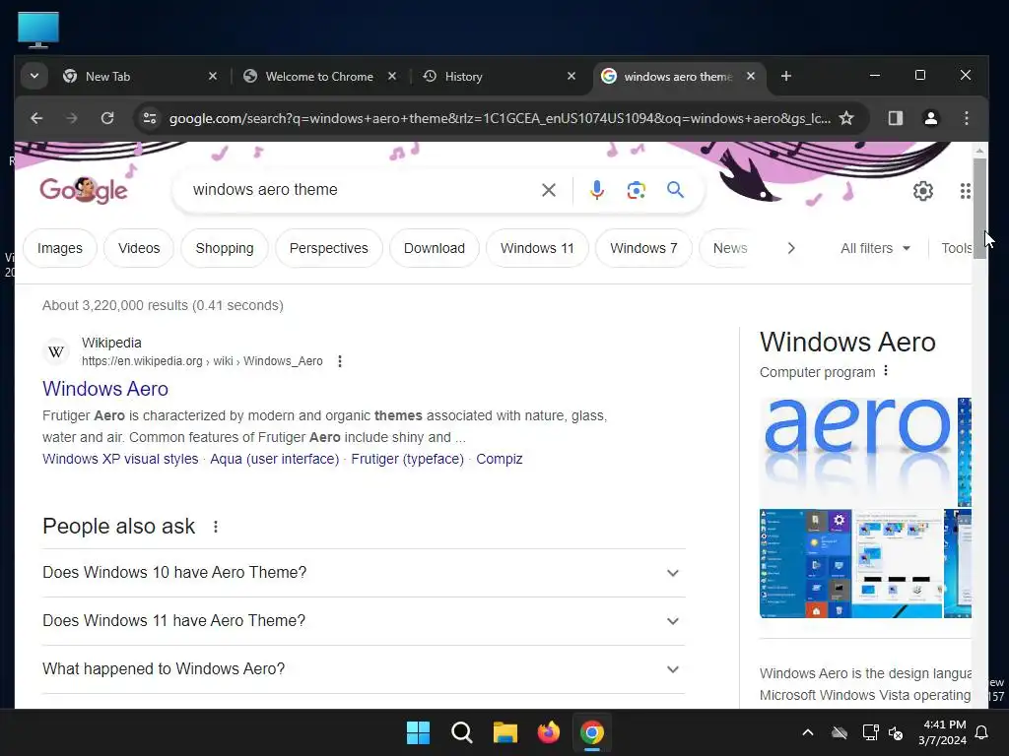Open site information icon in address bar
The width and height of the screenshot is (1009, 756).
coord(150,118)
